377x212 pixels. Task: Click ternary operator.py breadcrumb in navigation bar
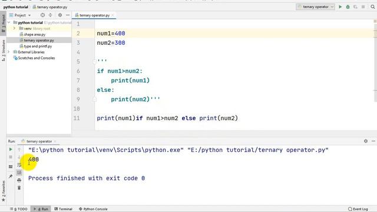pyautogui.click(x=50, y=7)
